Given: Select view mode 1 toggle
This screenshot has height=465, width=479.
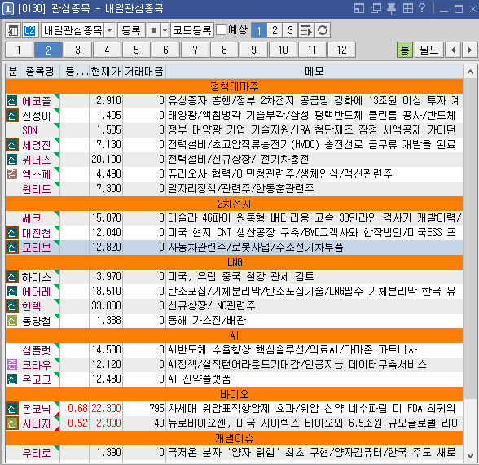Looking at the screenshot, I should [x=259, y=30].
